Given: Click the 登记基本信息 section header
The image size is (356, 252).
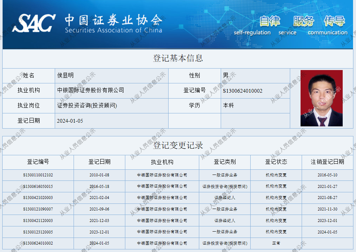Looking at the screenshot, I should coord(178,58).
